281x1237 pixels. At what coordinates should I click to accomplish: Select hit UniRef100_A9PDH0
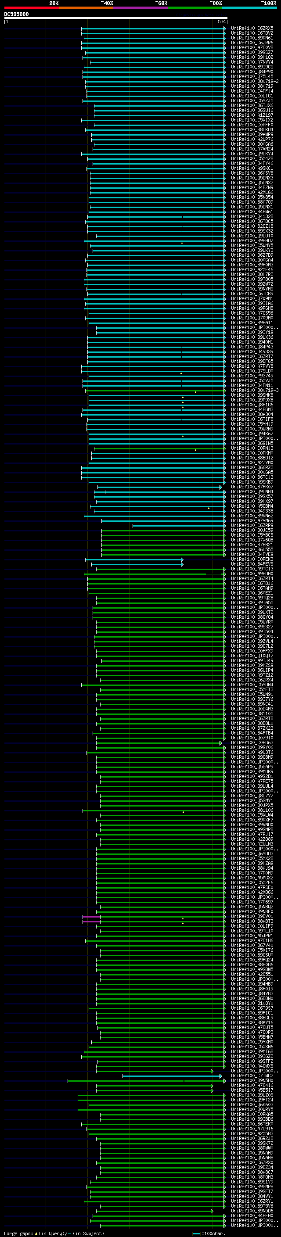coord(252,574)
